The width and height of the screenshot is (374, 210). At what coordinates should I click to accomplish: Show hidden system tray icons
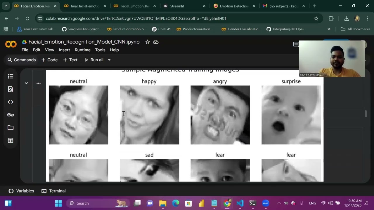coord(279,203)
